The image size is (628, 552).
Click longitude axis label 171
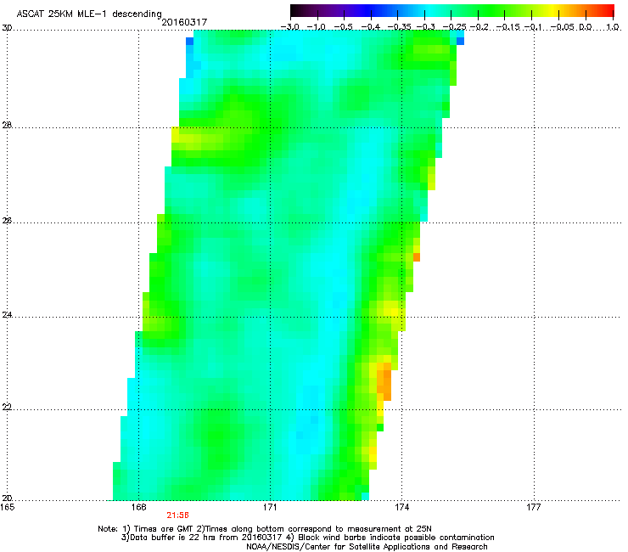click(x=270, y=508)
